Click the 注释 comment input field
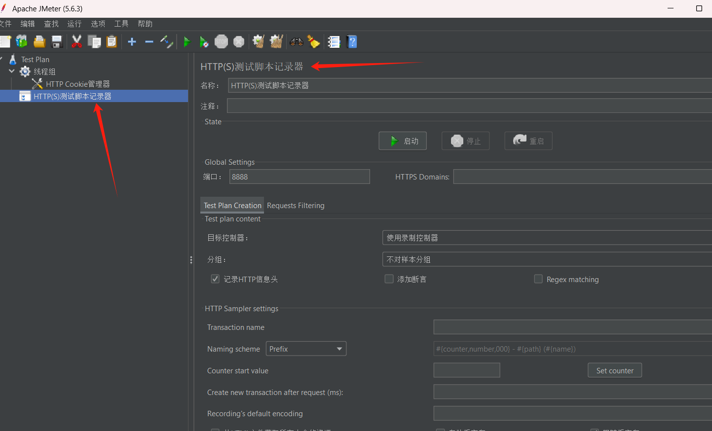 tap(469, 106)
